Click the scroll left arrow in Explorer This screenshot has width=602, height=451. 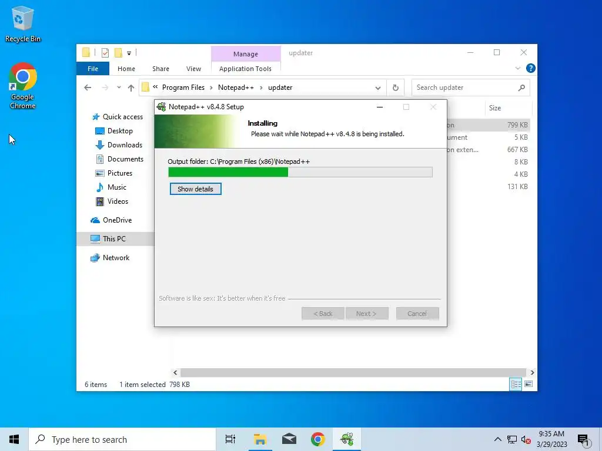(175, 372)
